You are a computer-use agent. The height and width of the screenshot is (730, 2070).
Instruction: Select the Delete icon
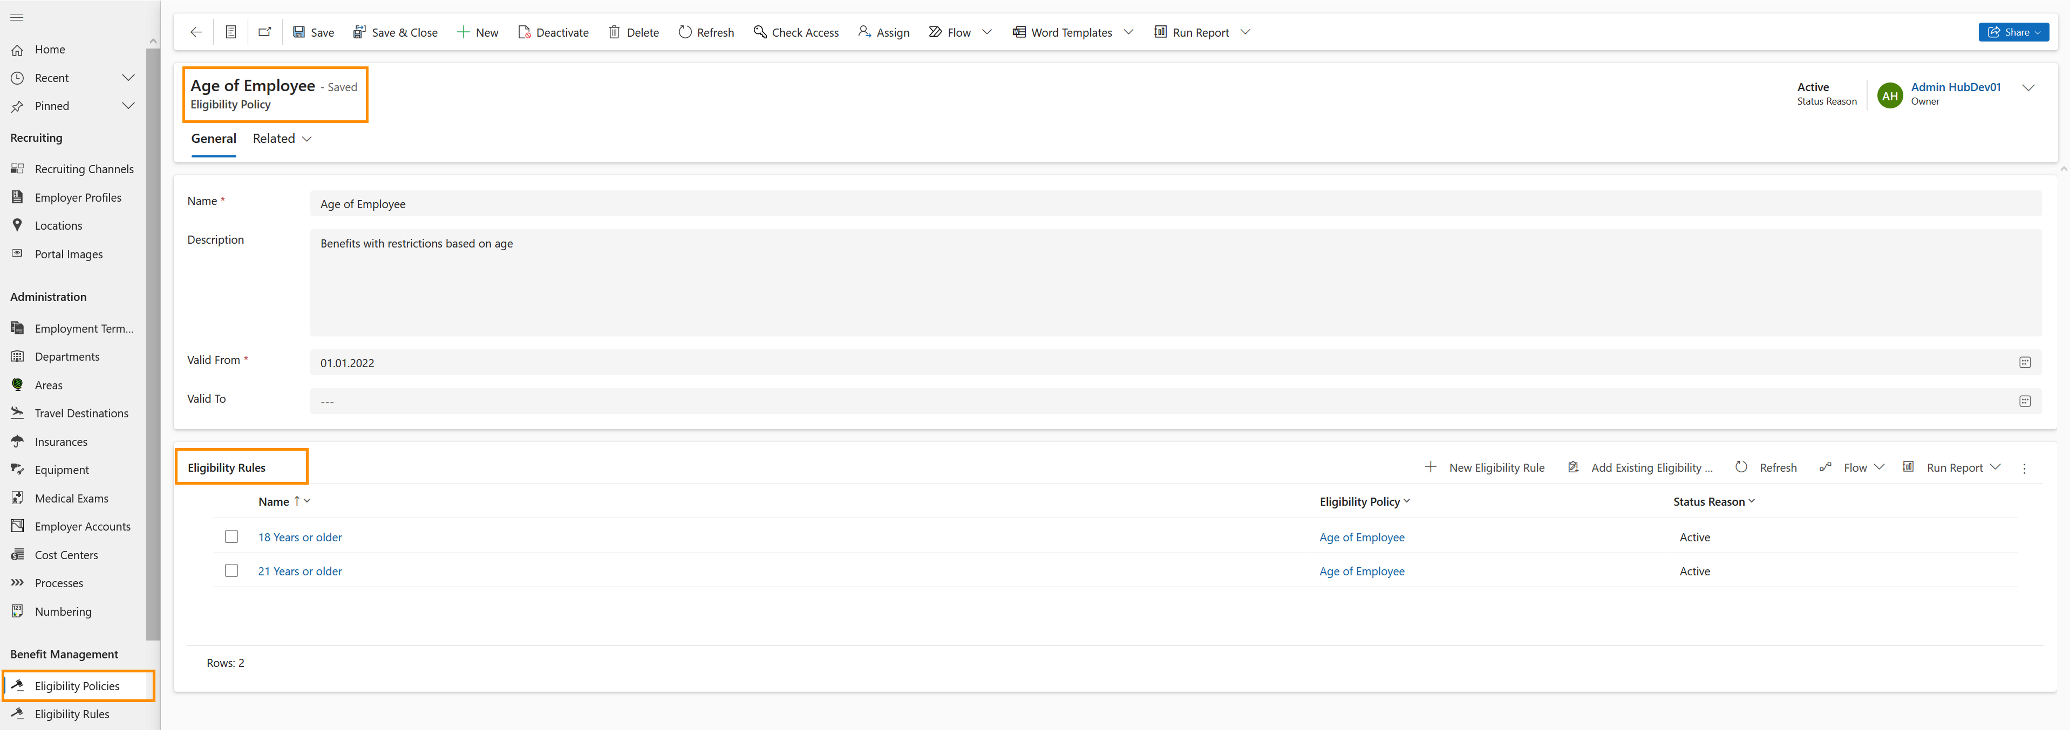click(x=614, y=32)
